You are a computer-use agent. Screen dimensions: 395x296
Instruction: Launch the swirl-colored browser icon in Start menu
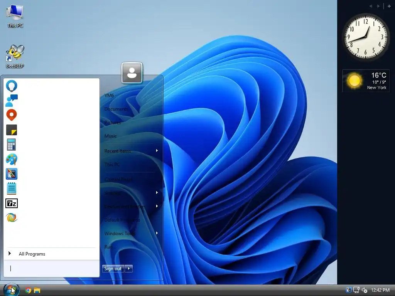pyautogui.click(x=12, y=218)
